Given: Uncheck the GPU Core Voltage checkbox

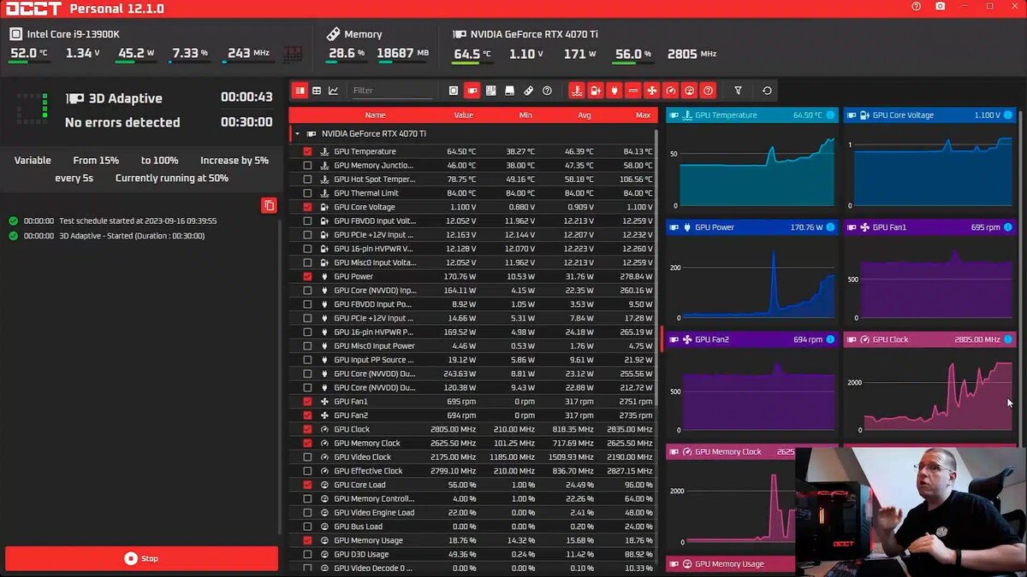Looking at the screenshot, I should pyautogui.click(x=307, y=207).
